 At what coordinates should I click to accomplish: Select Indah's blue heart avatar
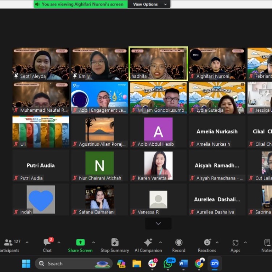pos(41,199)
